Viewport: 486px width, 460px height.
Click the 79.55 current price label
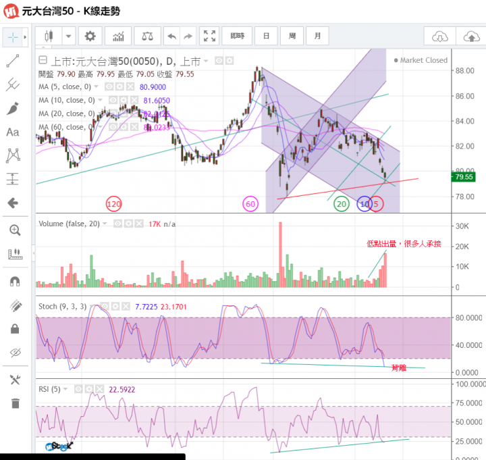pos(463,177)
